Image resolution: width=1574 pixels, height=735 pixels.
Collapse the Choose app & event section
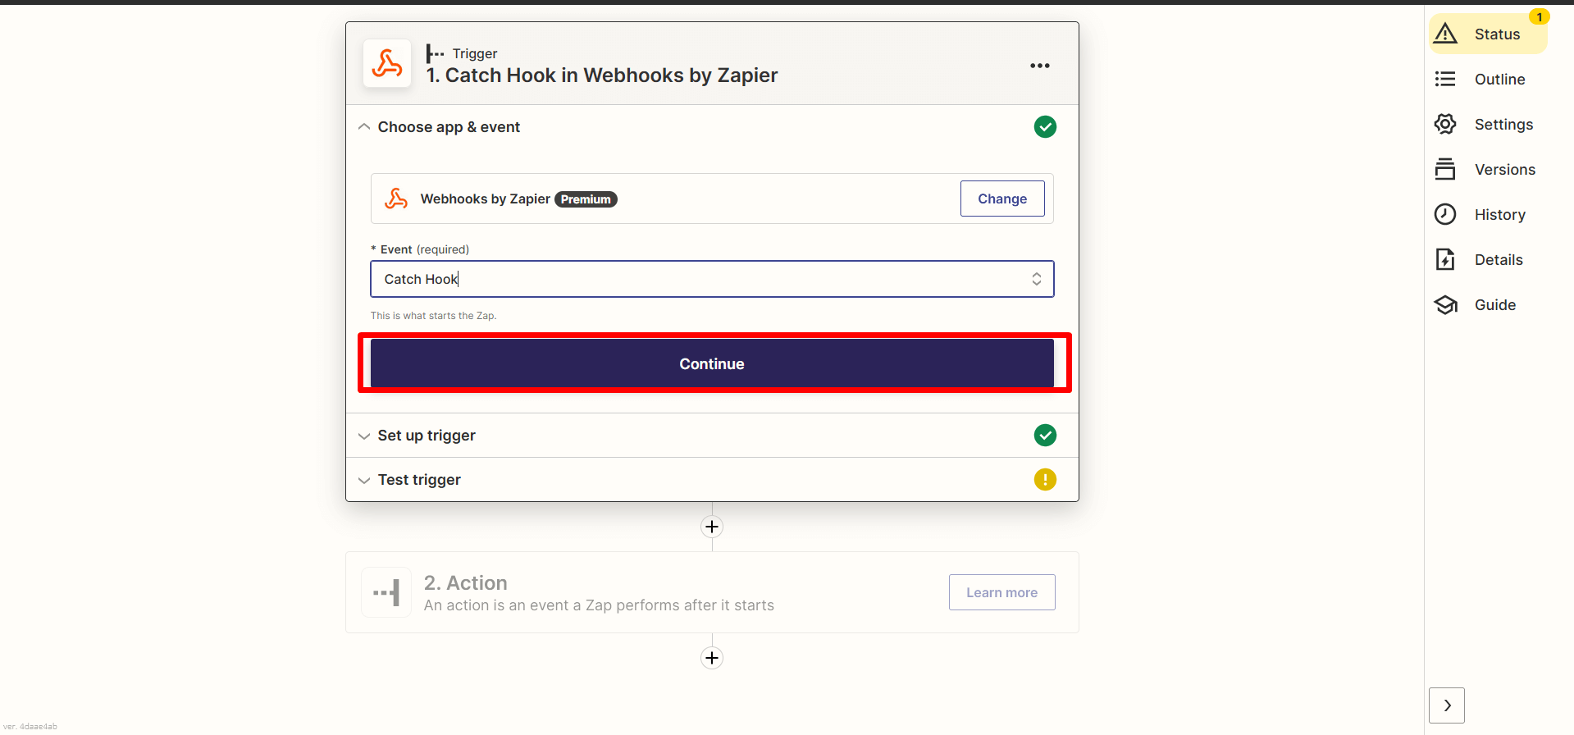364,127
